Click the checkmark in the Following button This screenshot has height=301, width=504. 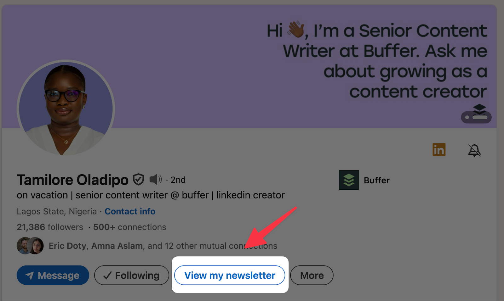click(107, 275)
